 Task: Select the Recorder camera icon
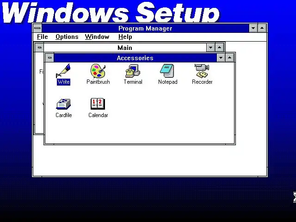click(202, 71)
